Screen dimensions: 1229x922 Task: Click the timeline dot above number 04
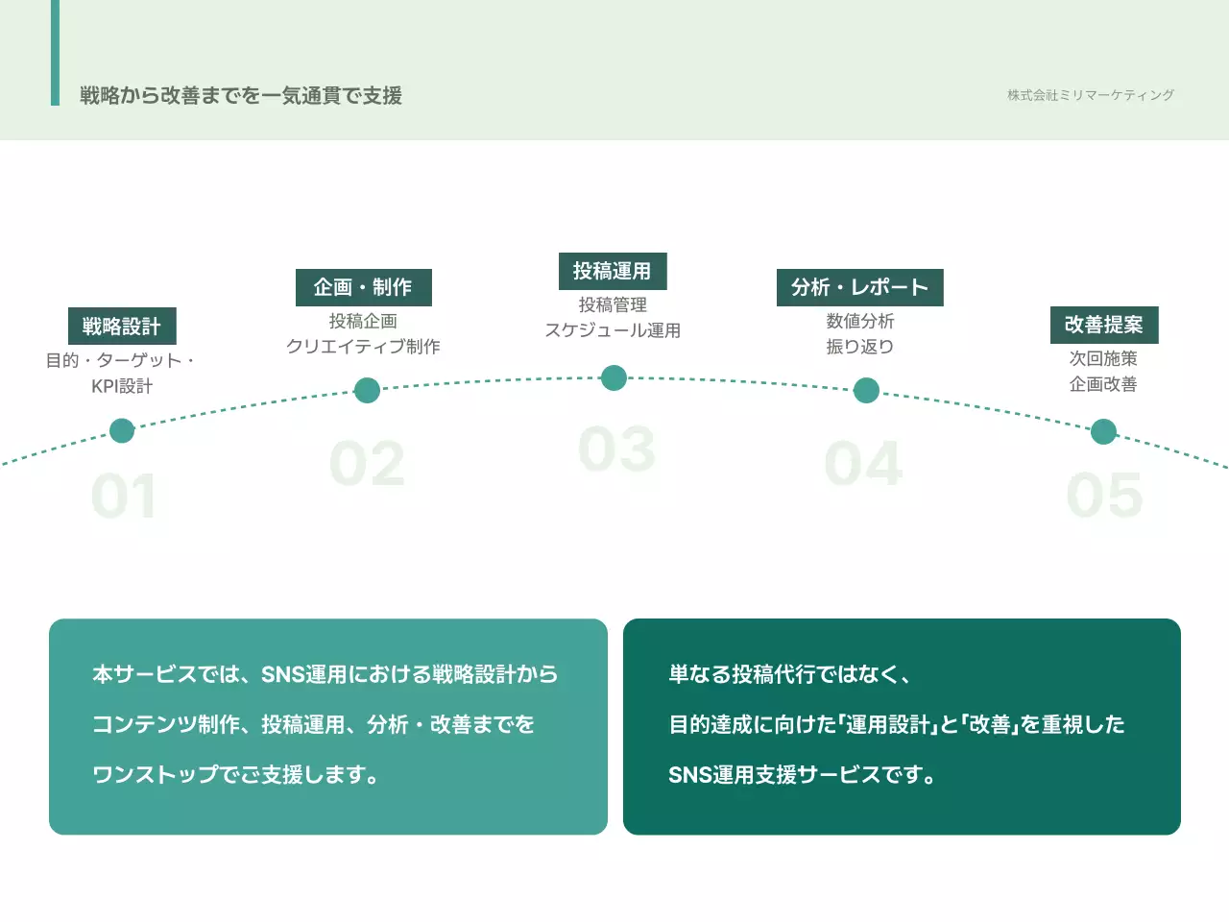point(866,390)
